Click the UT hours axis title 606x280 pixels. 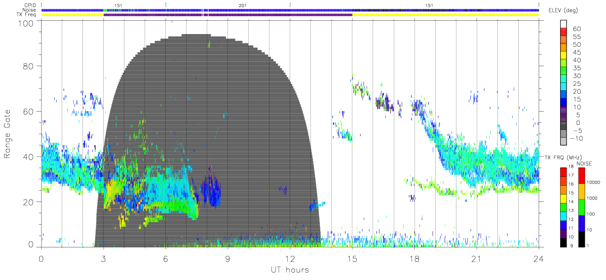pos(289,270)
